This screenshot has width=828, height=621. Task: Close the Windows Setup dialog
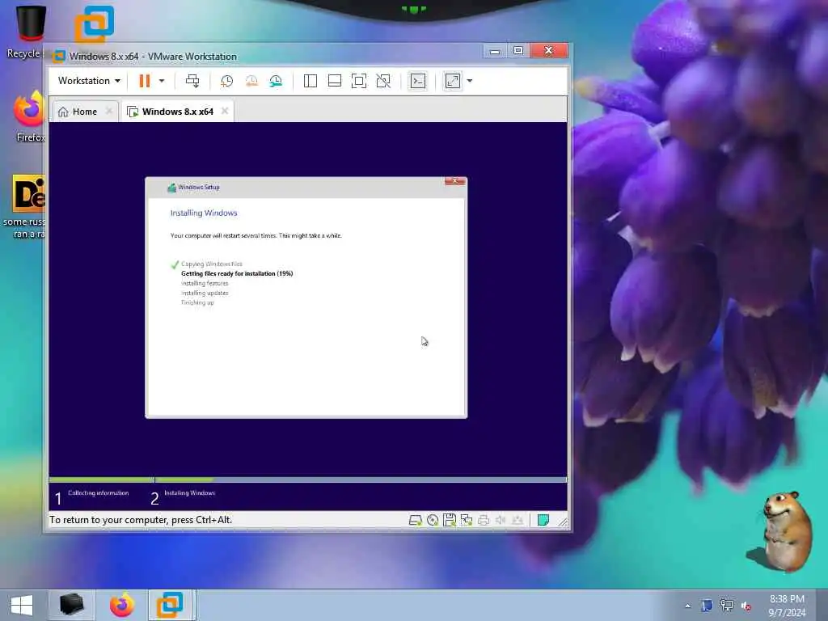pos(454,181)
